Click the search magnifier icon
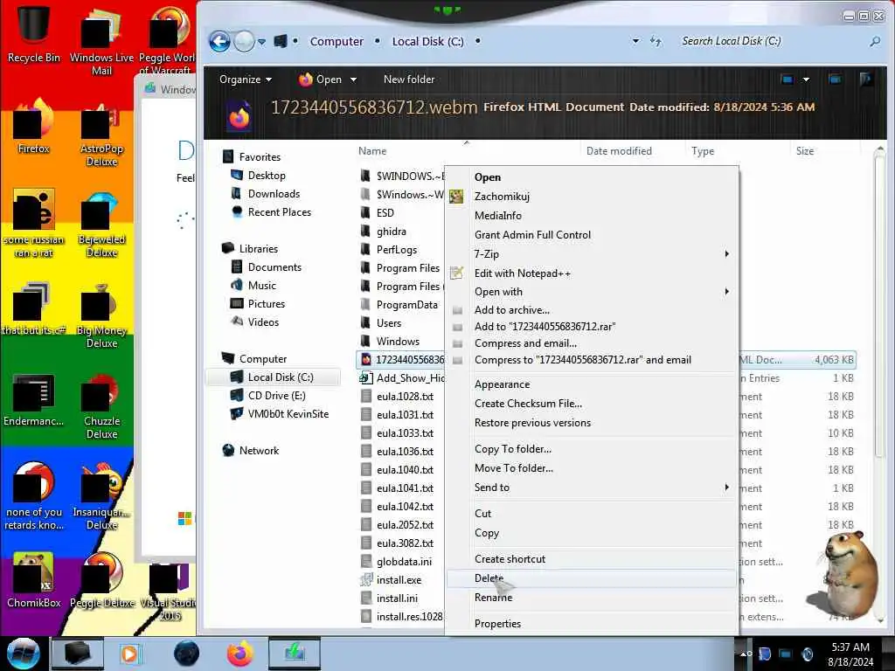Image resolution: width=895 pixels, height=671 pixels. coord(875,41)
